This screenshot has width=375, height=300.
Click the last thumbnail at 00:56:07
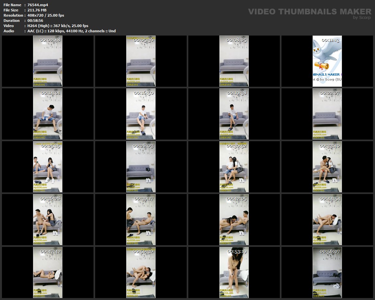coord(327,273)
